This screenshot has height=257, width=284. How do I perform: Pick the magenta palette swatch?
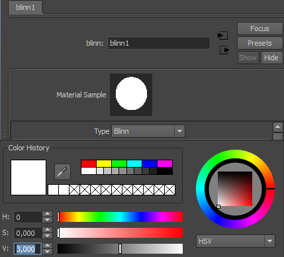pos(165,164)
